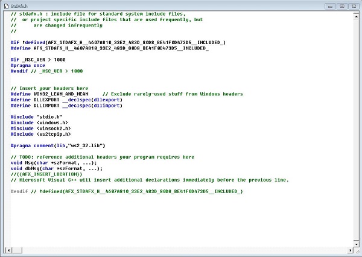
Task: Click horizontal scrollbar left arrow
Action: (8, 250)
